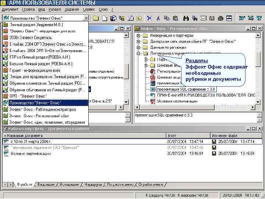This screenshot has height=199, width=265.
Task: Open the Задание menu
Action: pos(72,10)
